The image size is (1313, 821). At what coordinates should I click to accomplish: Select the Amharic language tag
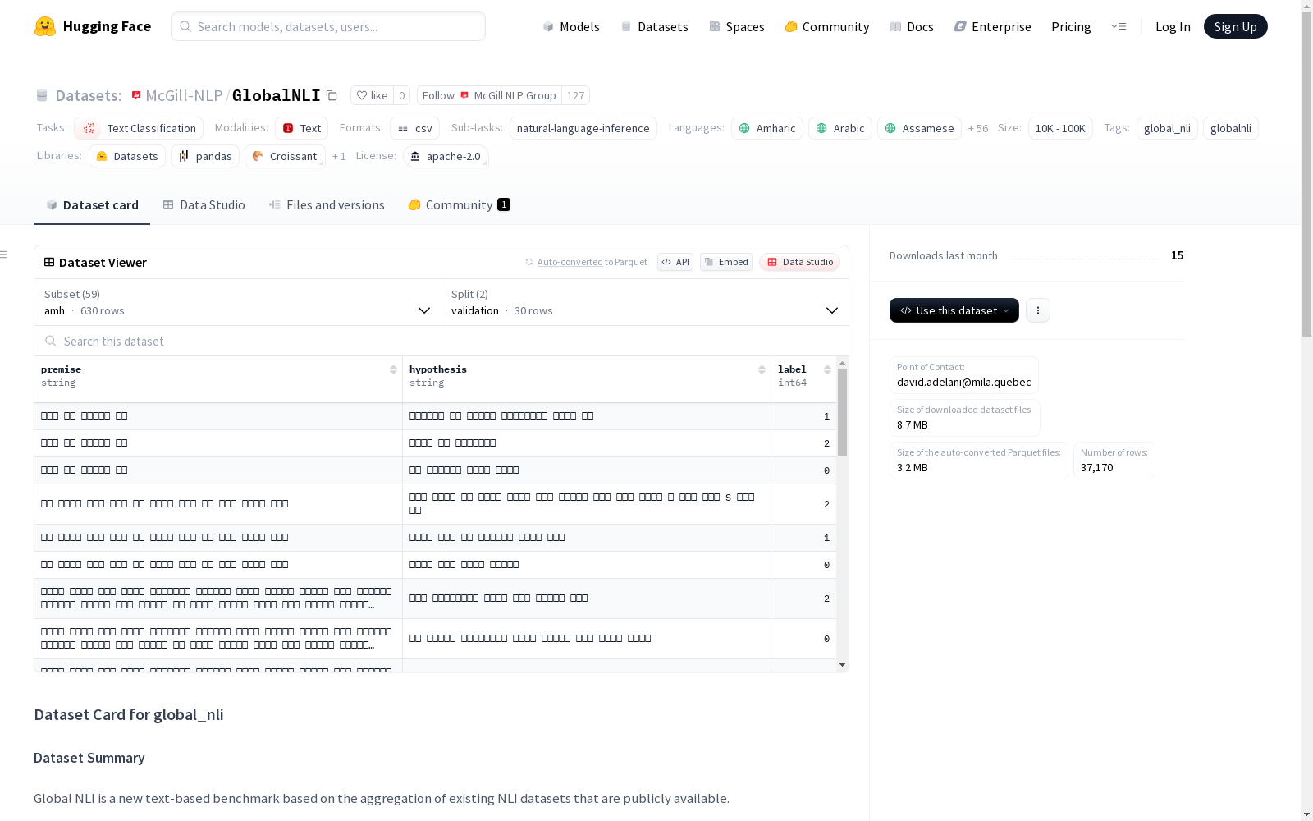point(767,128)
